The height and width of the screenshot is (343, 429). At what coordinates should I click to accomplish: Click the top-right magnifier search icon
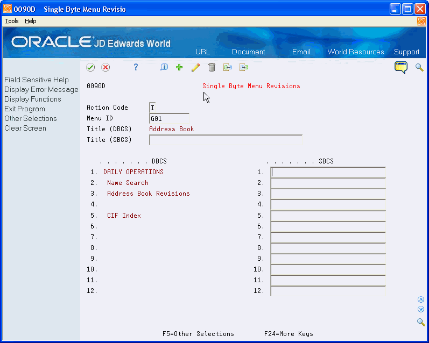pyautogui.click(x=419, y=67)
